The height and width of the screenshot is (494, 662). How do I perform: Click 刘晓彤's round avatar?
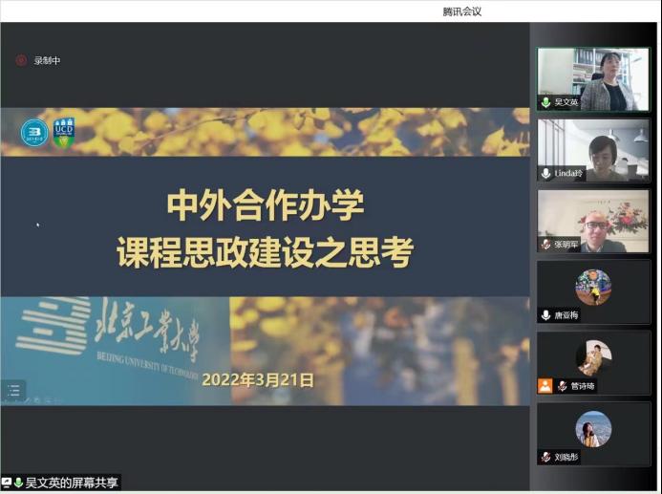593,429
